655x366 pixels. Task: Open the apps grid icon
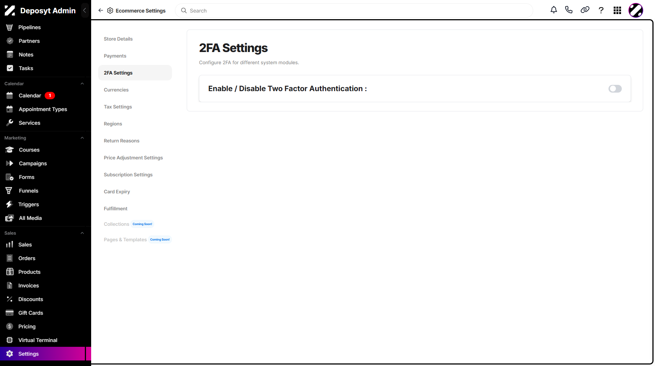coord(617,10)
